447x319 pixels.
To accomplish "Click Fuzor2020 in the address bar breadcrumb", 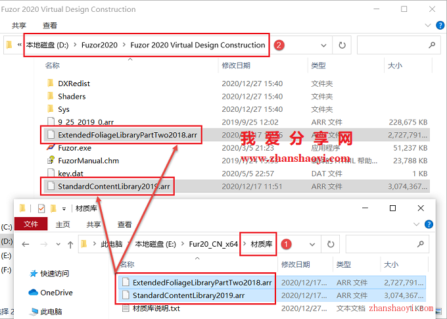I will click(99, 45).
